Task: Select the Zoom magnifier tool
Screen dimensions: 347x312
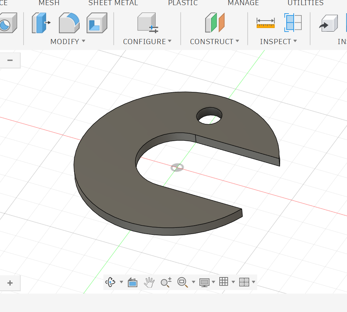Action: 166,282
